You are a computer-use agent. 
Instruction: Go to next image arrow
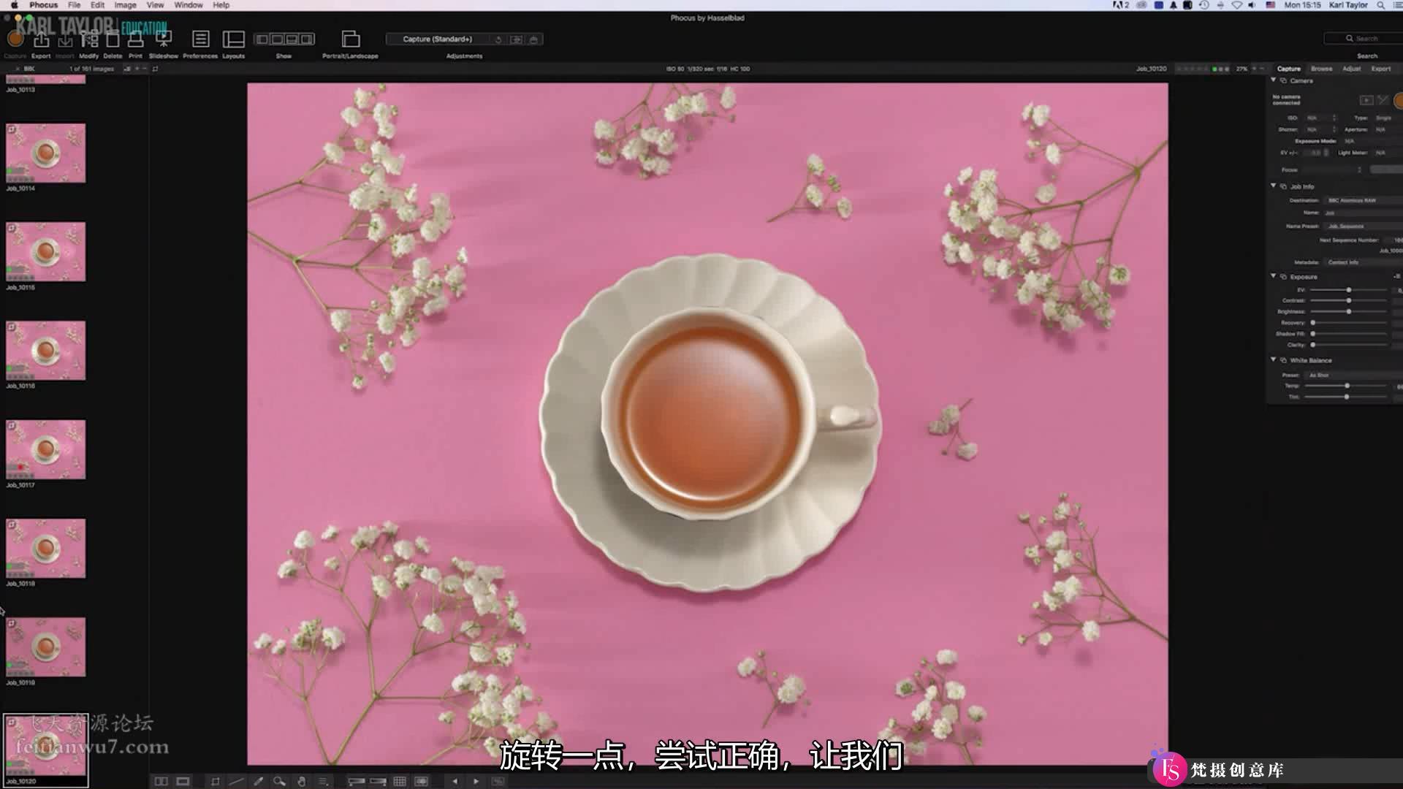(x=476, y=781)
